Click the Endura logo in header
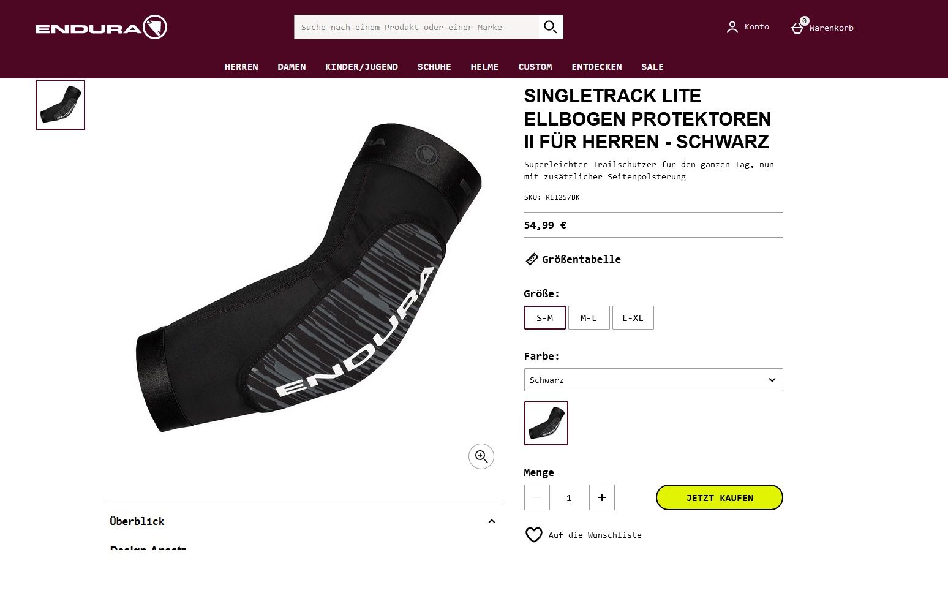 coord(101,28)
